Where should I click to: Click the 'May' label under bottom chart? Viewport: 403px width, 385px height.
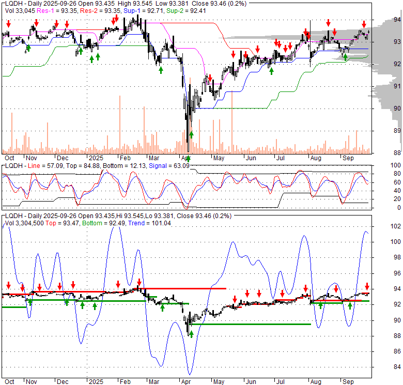(219, 382)
